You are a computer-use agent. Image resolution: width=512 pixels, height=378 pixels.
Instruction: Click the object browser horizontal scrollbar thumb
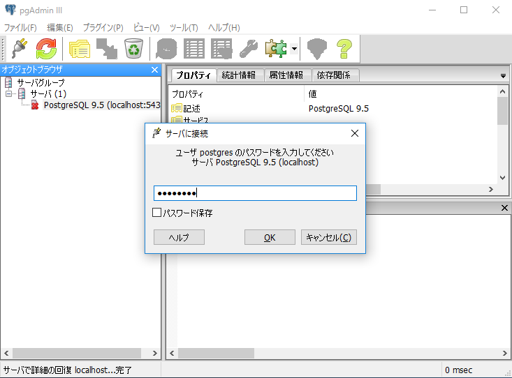tap(77, 353)
